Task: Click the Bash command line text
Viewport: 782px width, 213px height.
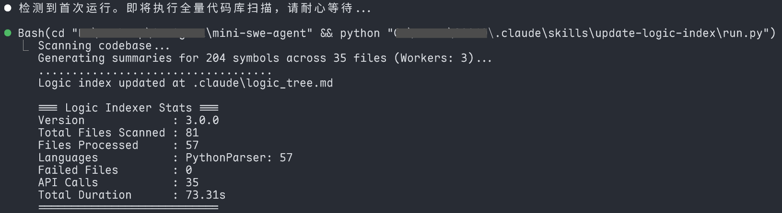Action: 397,33
